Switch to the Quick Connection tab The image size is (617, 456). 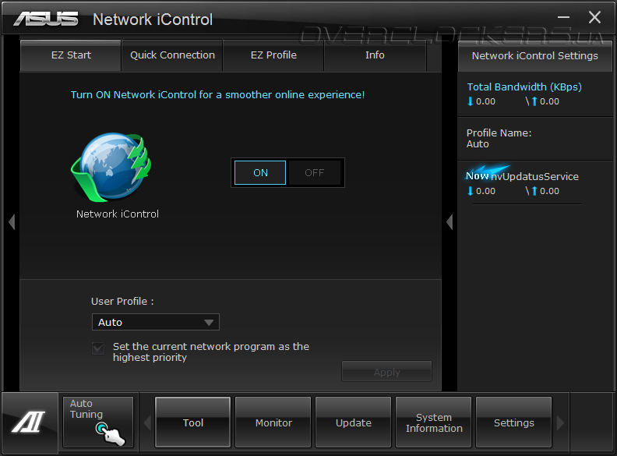coord(172,55)
